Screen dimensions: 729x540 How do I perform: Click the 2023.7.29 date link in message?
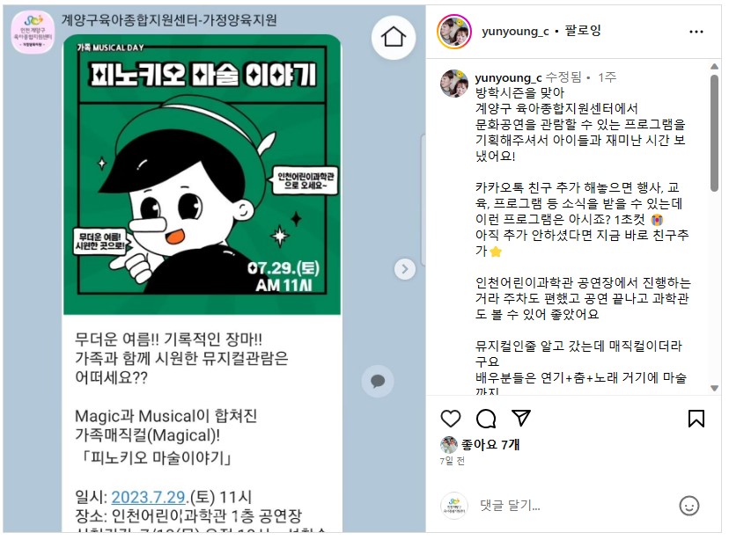[149, 497]
